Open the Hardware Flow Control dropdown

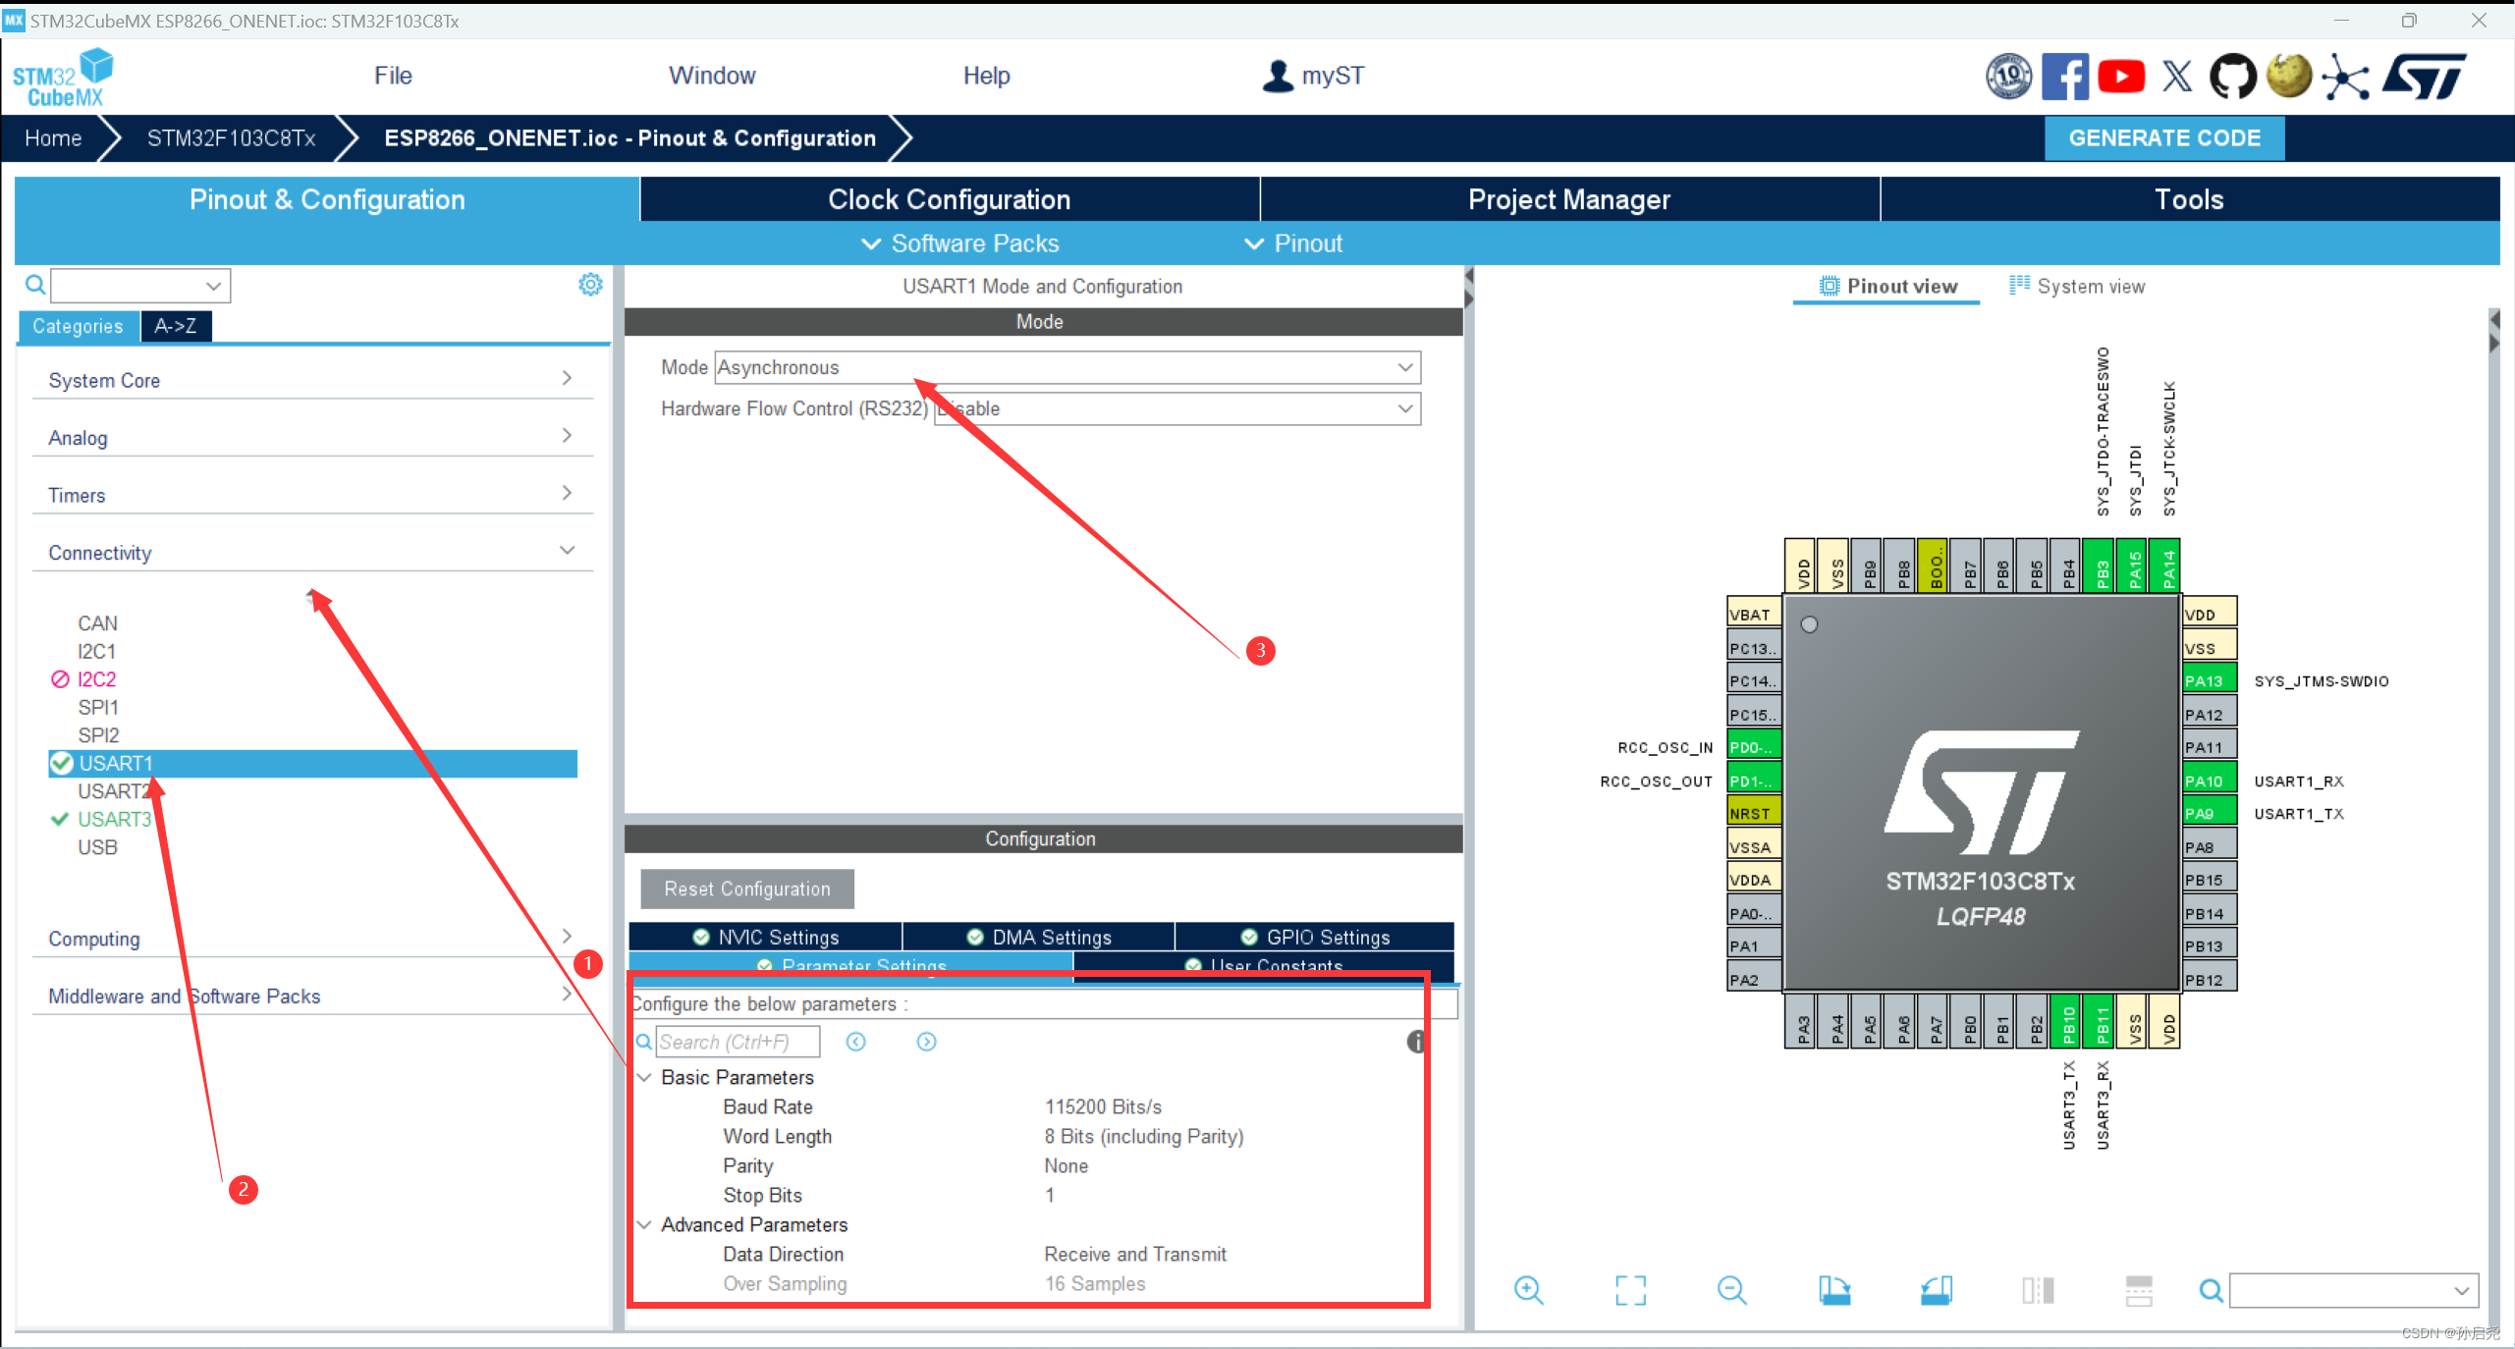coord(1176,408)
